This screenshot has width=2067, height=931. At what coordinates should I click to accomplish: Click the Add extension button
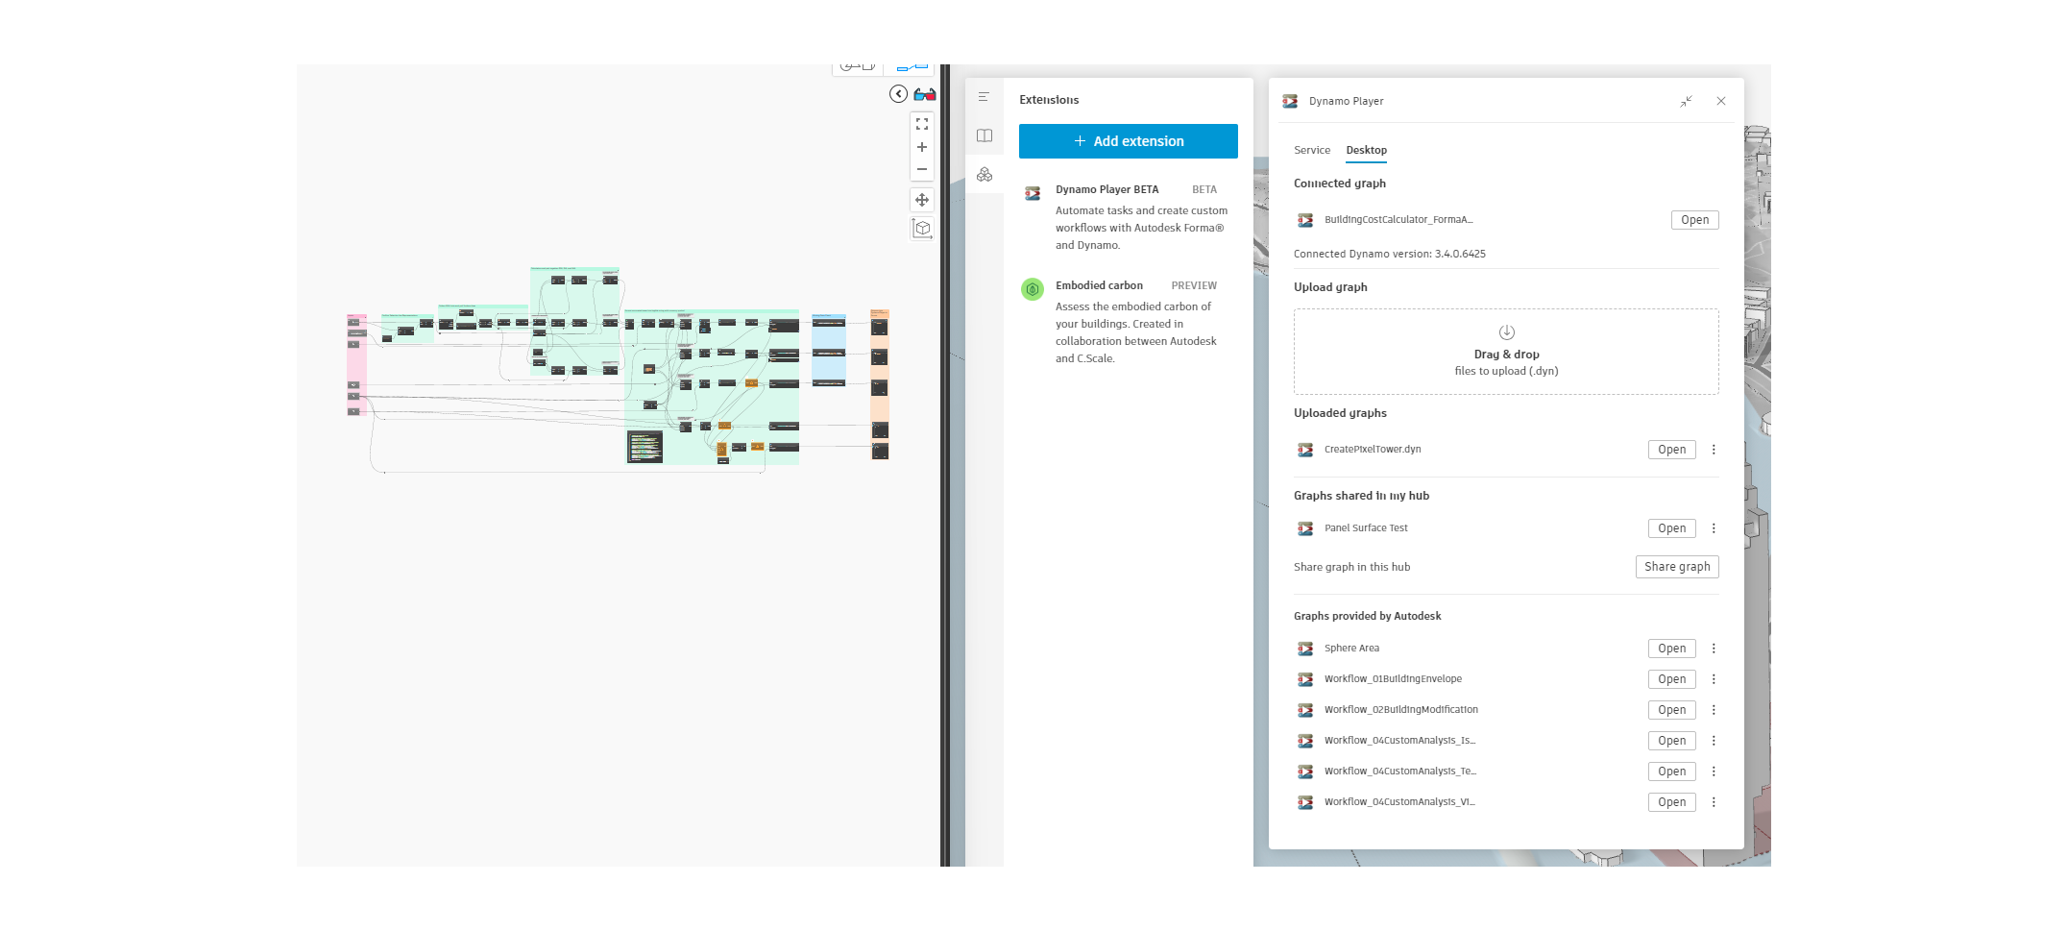1128,141
